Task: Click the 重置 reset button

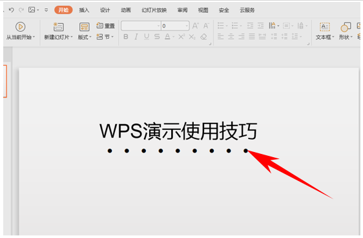Action: pos(106,25)
